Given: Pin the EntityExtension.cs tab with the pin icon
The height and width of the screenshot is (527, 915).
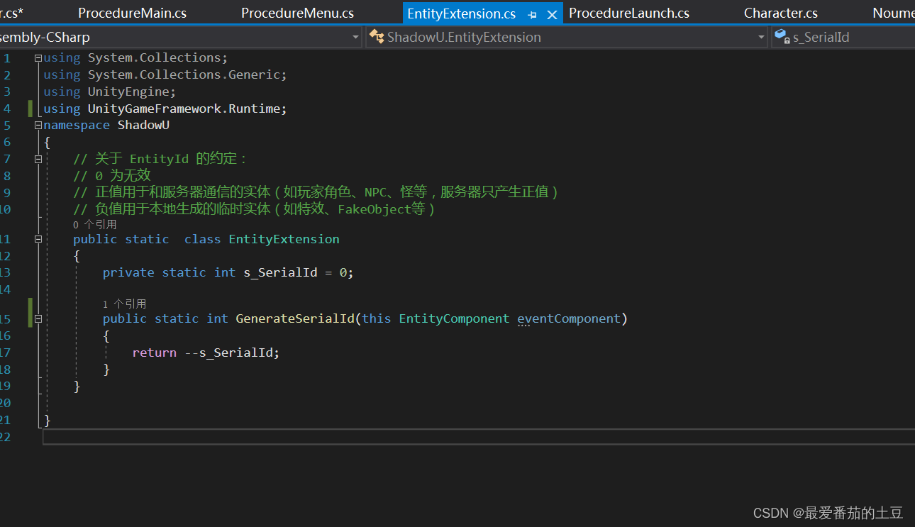Looking at the screenshot, I should click(532, 13).
